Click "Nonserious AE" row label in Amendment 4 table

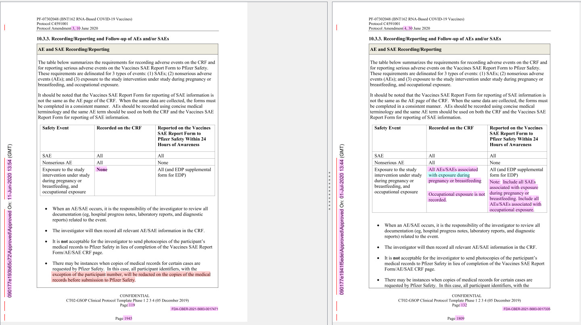(389, 162)
